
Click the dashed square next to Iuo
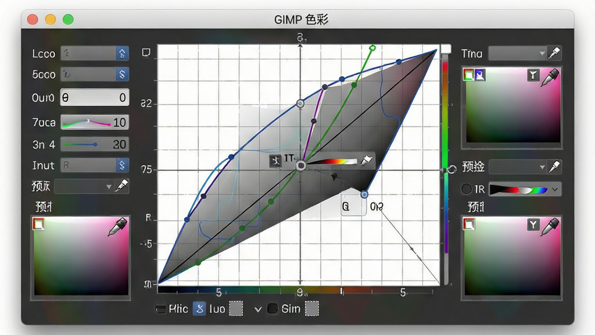tap(236, 308)
